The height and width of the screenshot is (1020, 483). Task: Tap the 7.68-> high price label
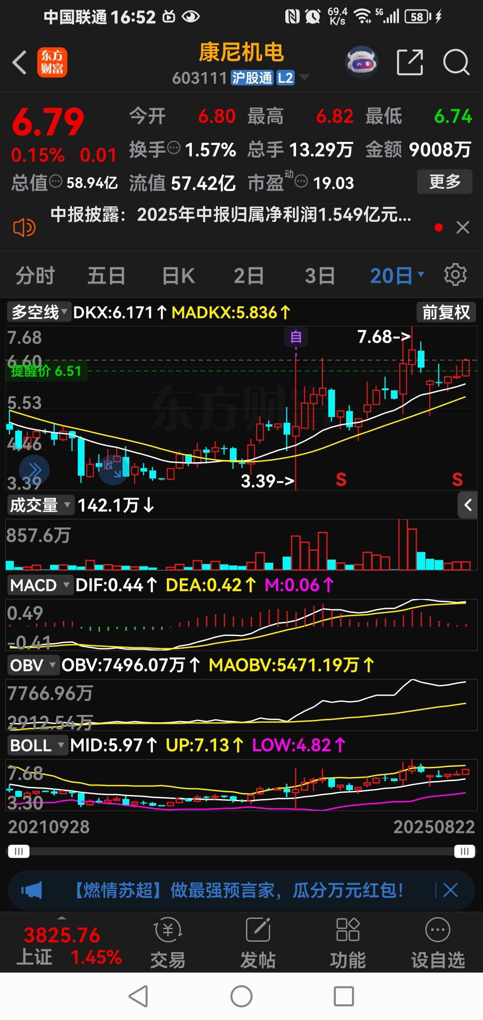point(384,336)
